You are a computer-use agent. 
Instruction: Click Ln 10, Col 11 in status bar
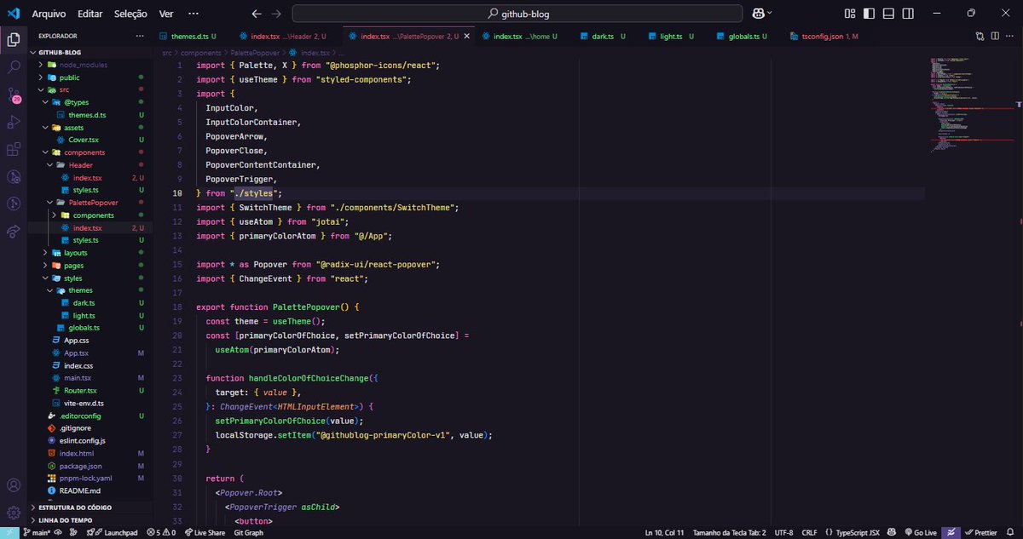[x=664, y=532]
